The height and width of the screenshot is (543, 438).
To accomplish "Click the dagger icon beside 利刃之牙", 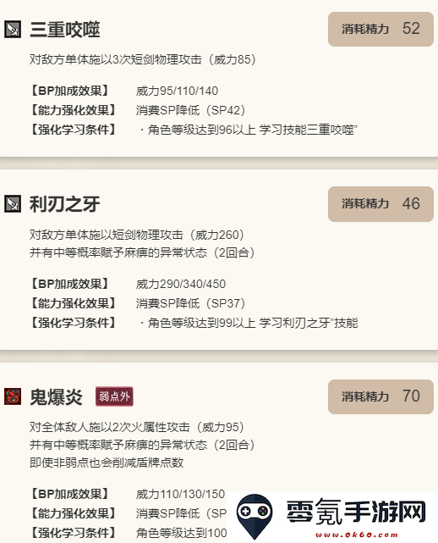I will click(13, 203).
